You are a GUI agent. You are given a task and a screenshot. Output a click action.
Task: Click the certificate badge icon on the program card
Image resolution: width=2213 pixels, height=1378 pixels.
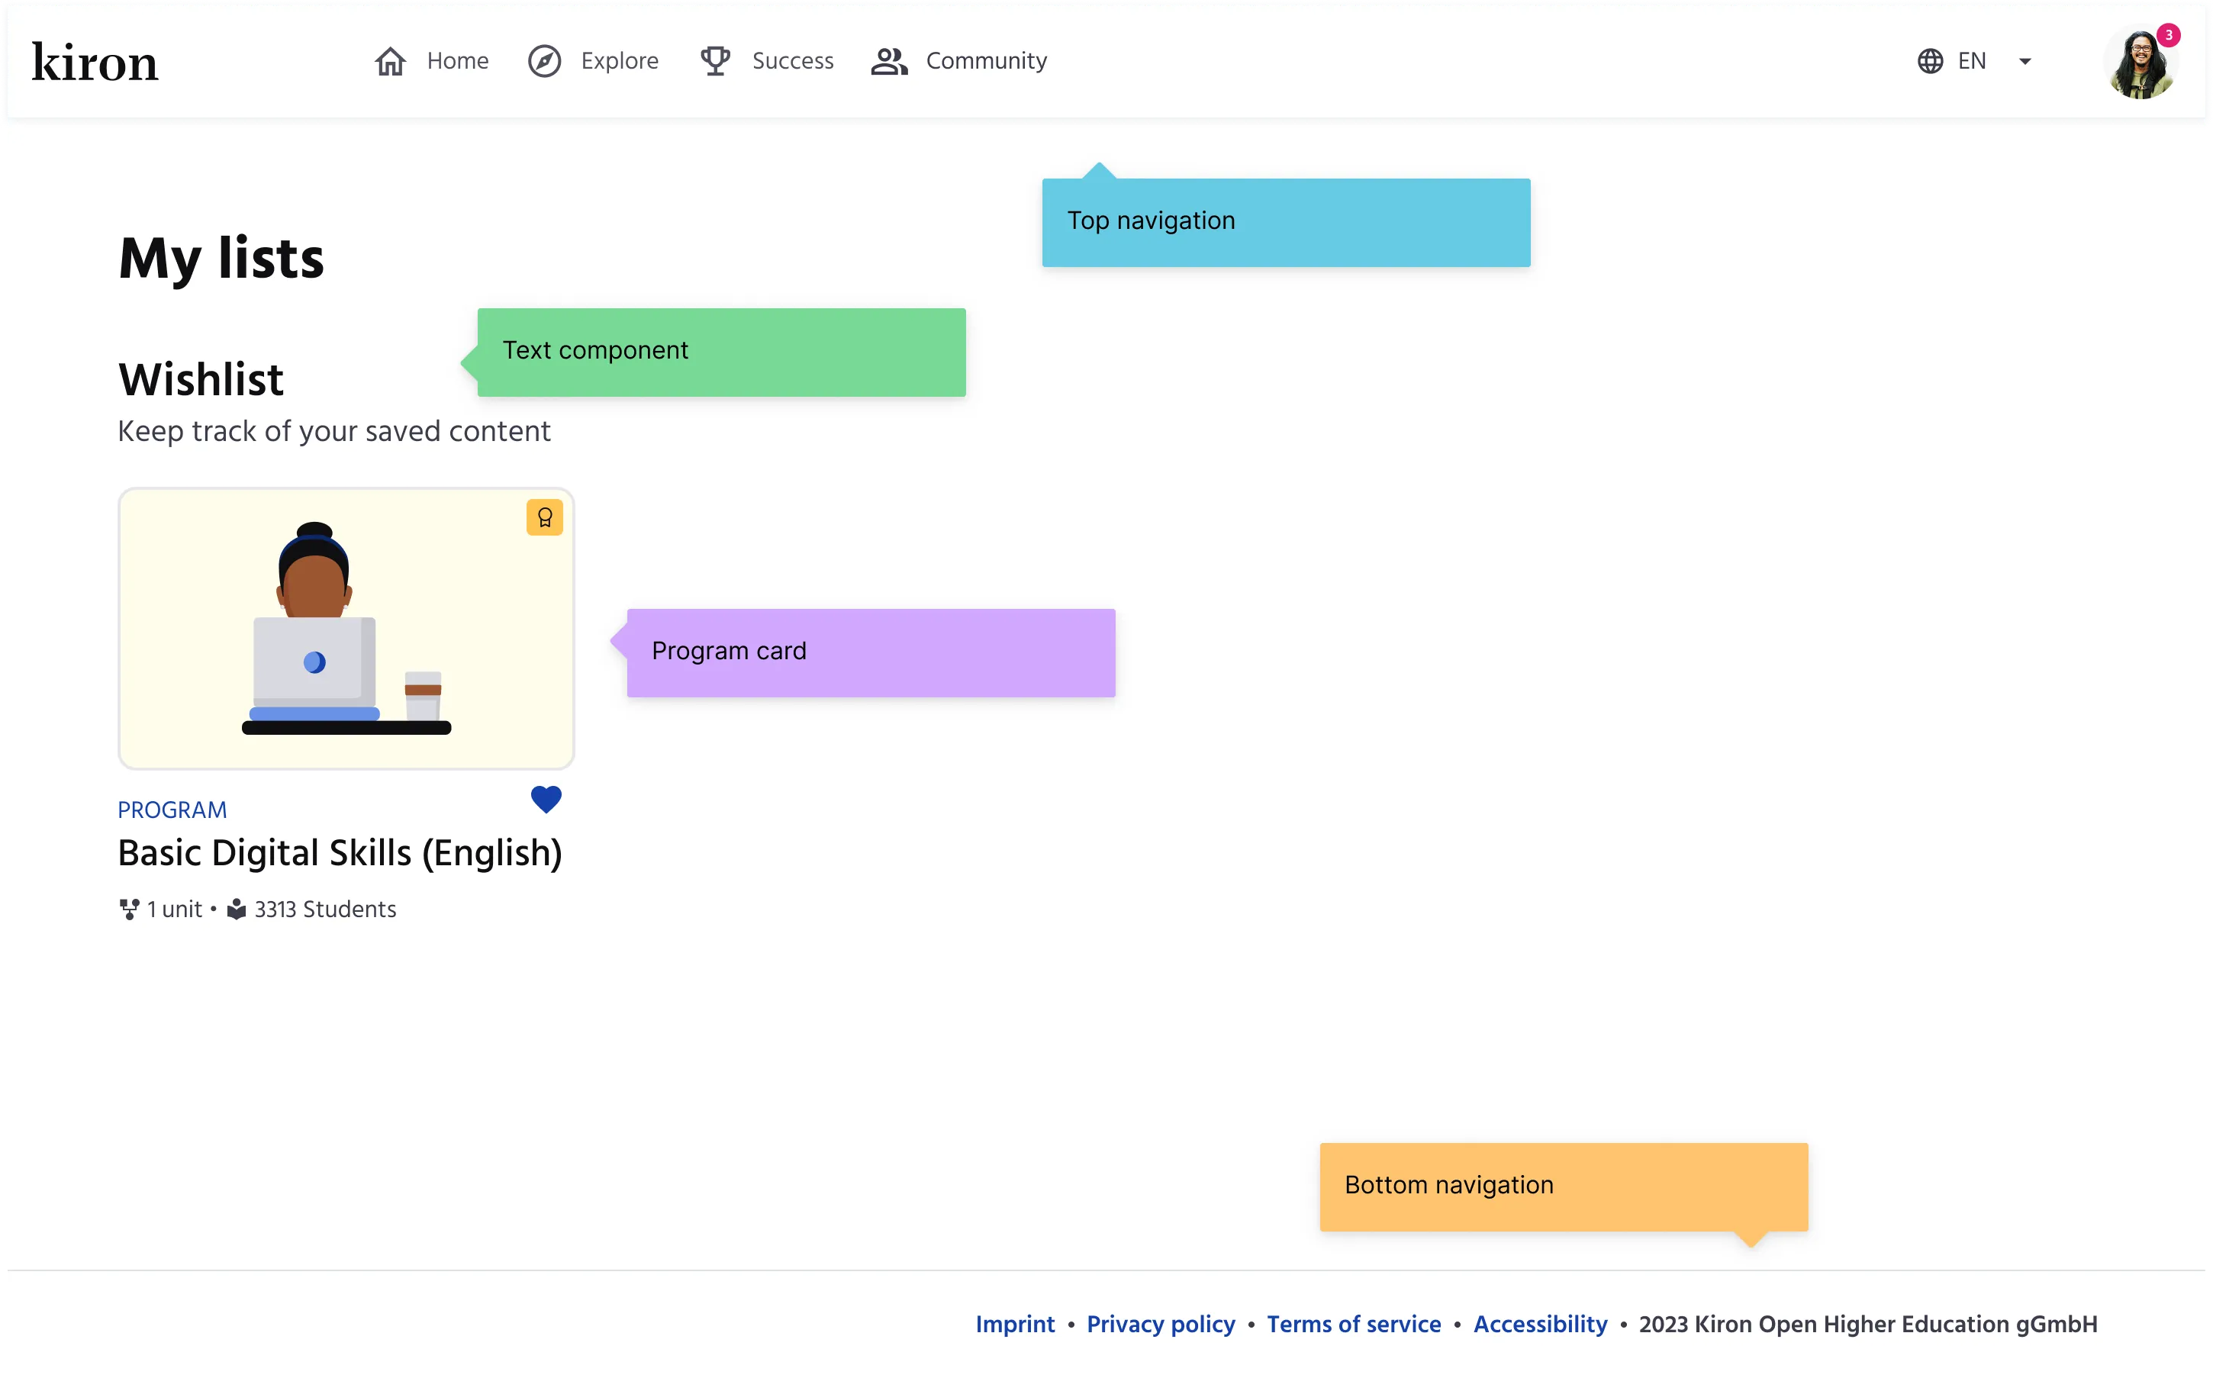pos(544,517)
